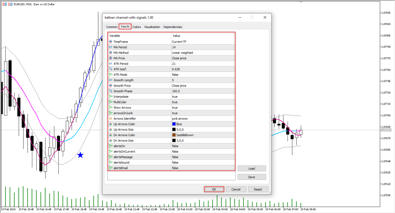The width and height of the screenshot is (395, 213).
Task: Open the TimeFrame Current TF dropdown
Action: (x=179, y=42)
